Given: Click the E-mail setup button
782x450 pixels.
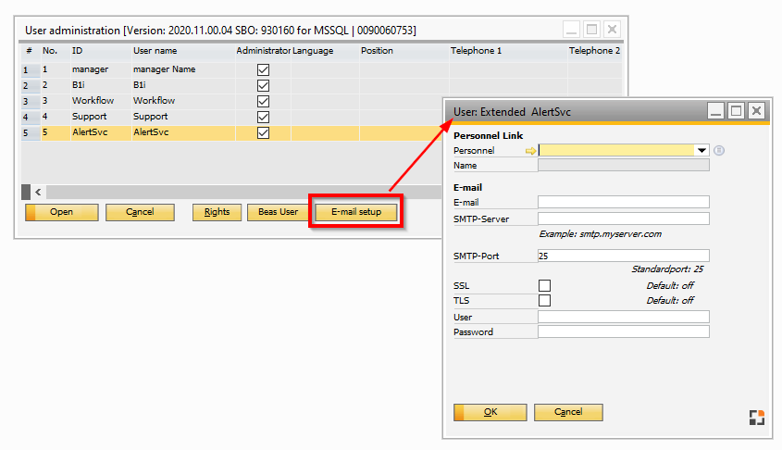Looking at the screenshot, I should (x=356, y=212).
